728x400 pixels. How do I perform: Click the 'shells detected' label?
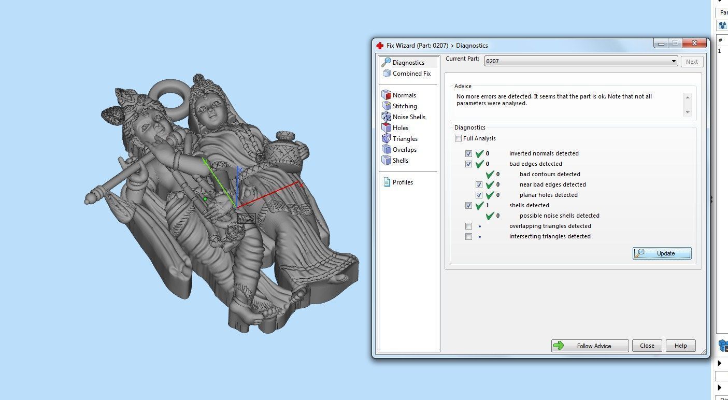[x=529, y=205]
